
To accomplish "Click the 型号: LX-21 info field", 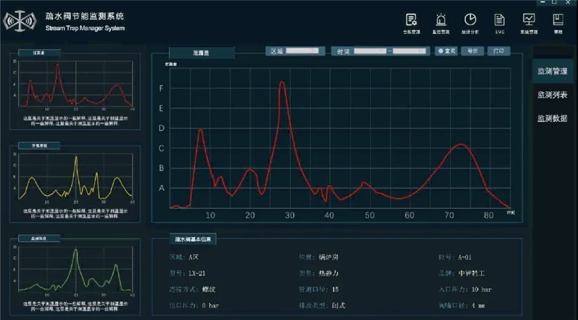I will coord(187,273).
